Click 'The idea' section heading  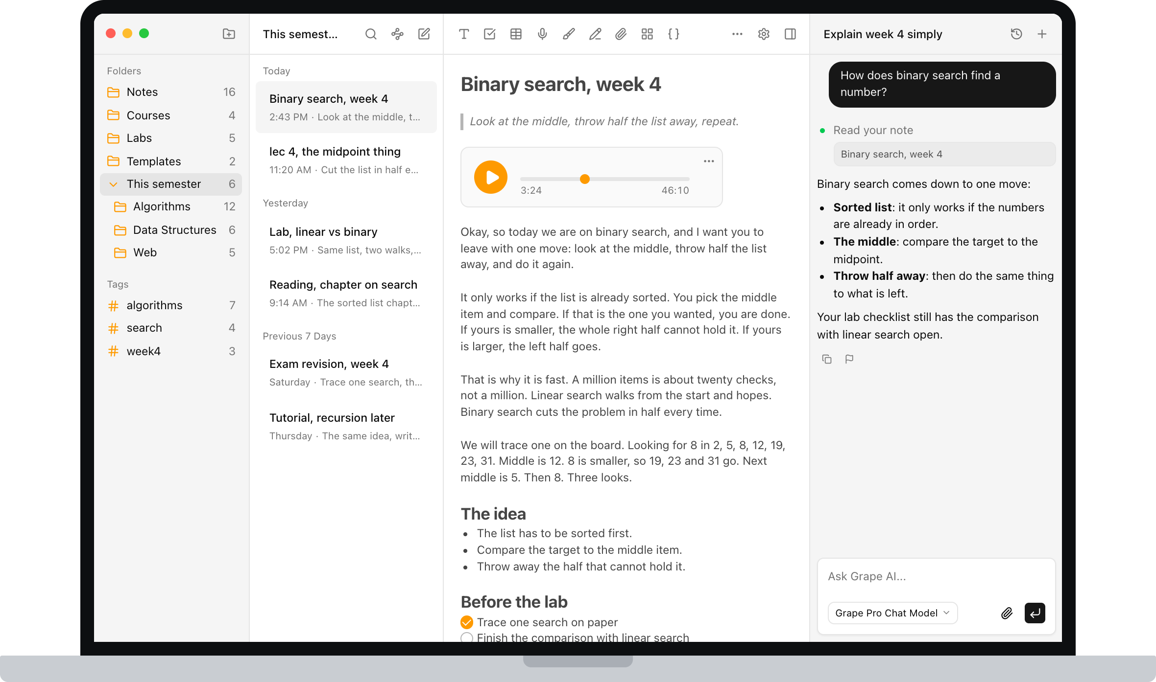tap(493, 514)
